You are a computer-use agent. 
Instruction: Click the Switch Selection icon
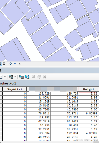[27, 77]
